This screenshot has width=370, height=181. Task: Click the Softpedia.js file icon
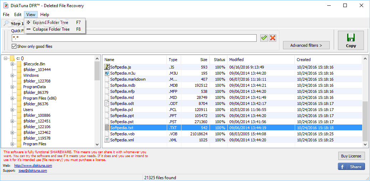pyautogui.click(x=107, y=67)
